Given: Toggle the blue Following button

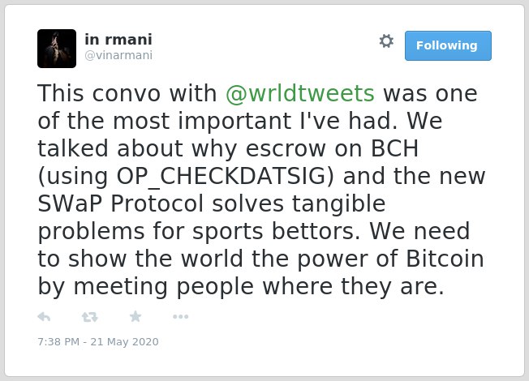Looking at the screenshot, I should pos(448,46).
